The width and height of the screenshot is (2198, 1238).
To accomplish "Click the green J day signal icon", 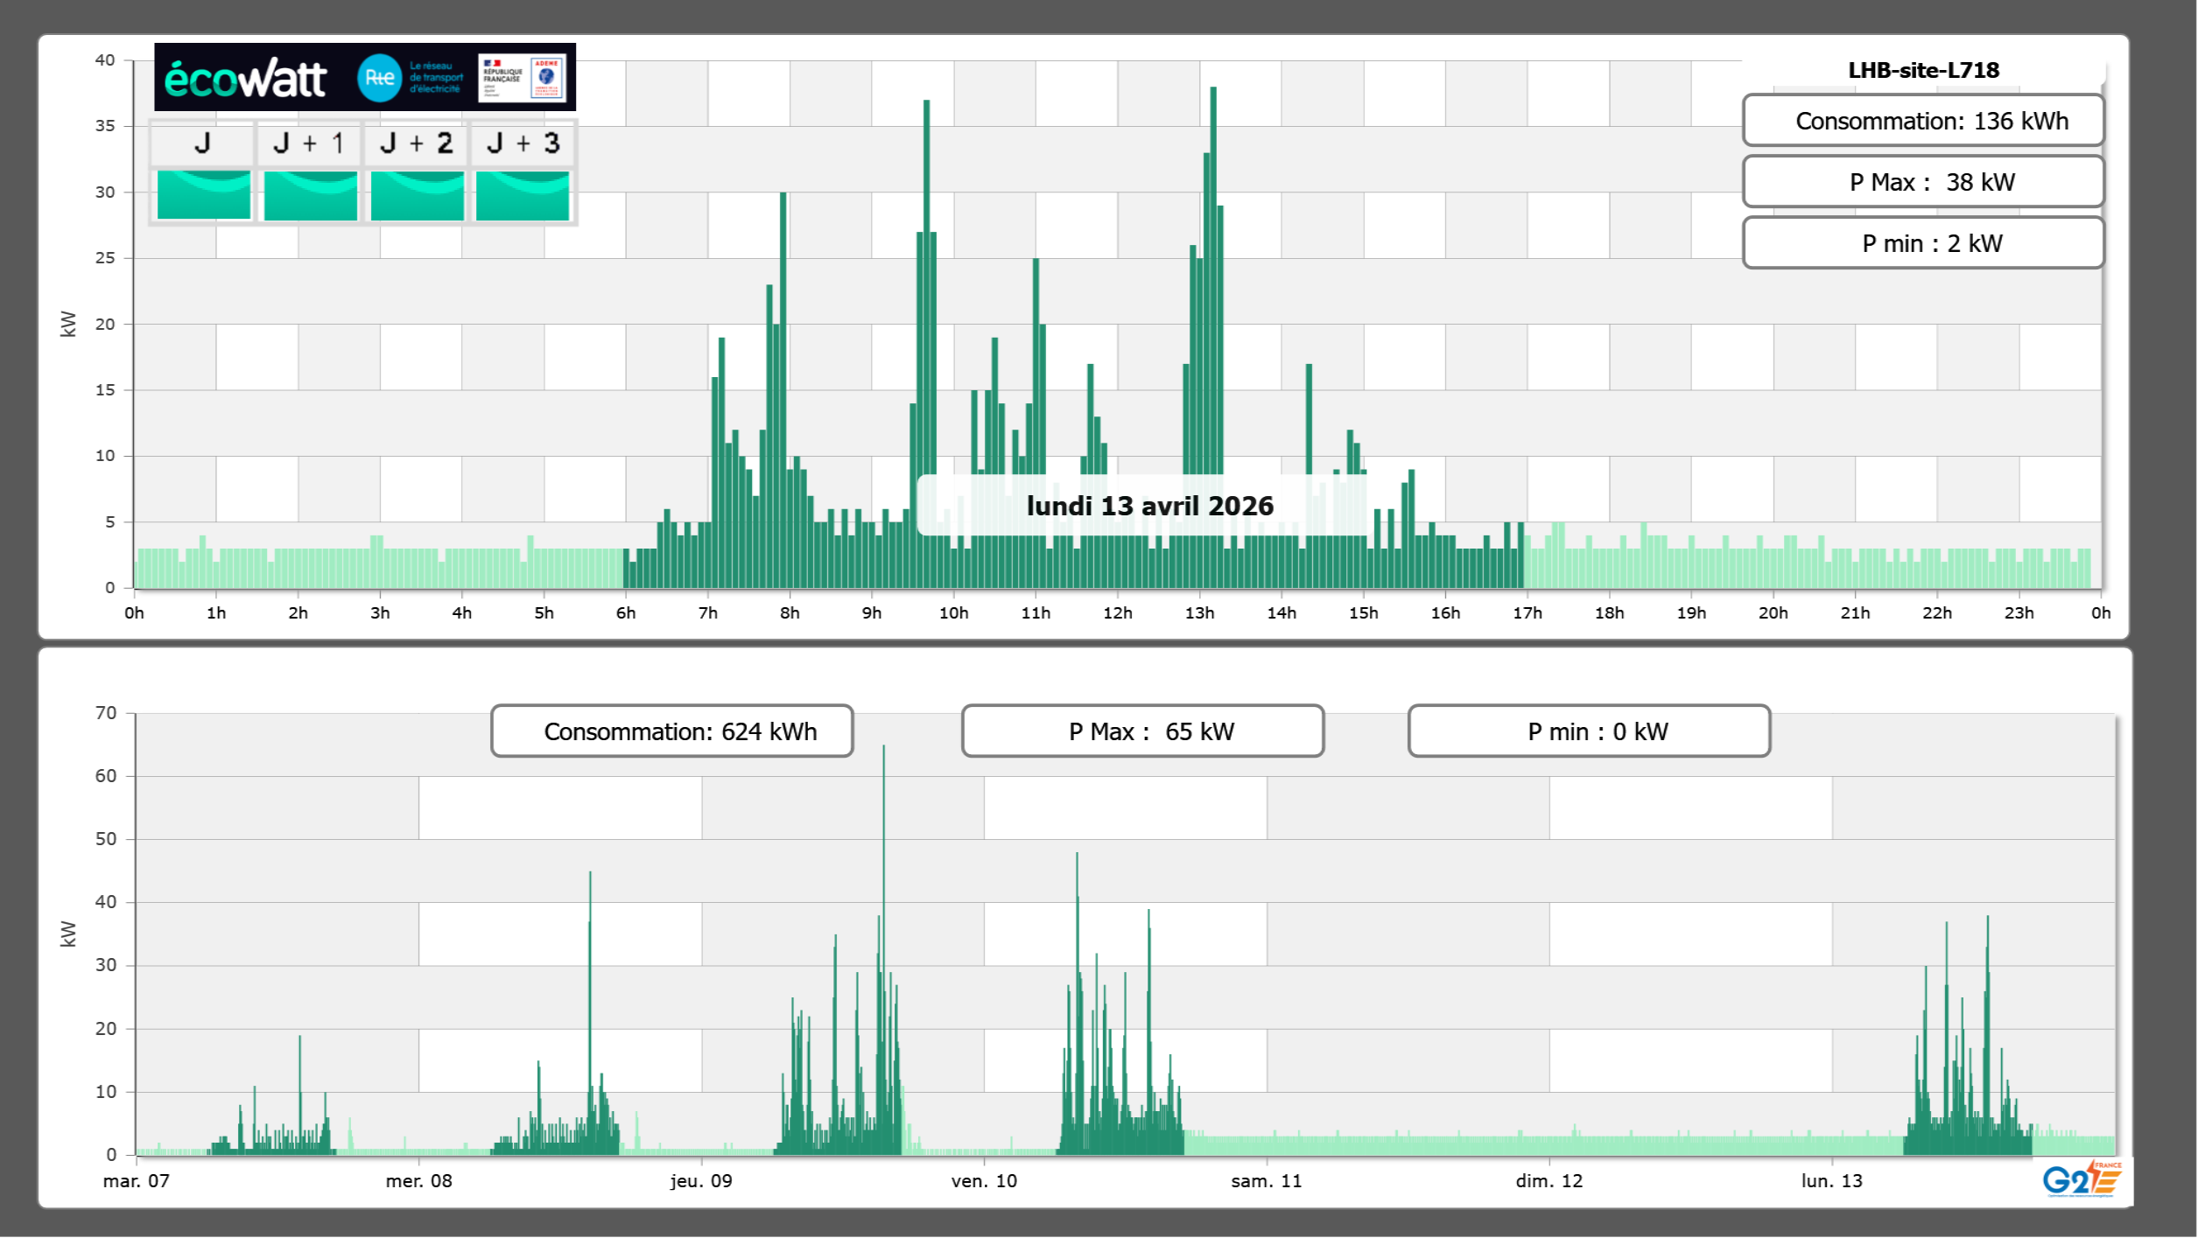I will [x=203, y=195].
